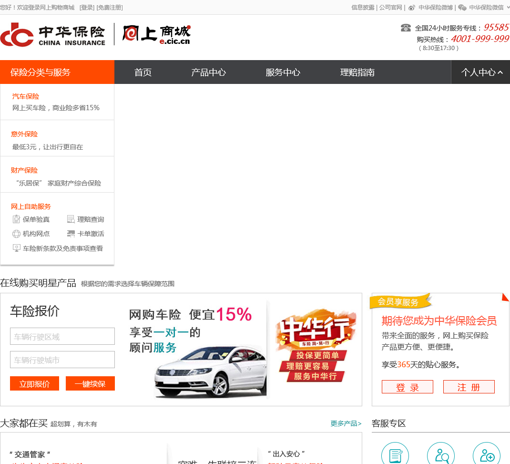
Task: Click the person-search customer service circle icon
Action: tap(441, 454)
